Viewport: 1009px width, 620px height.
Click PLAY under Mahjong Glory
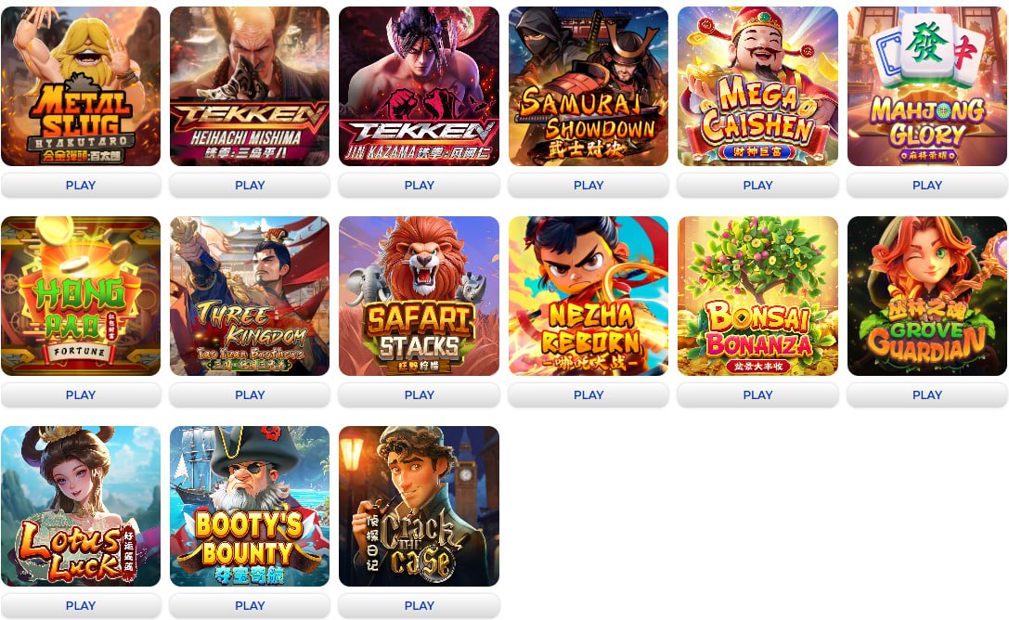[926, 186]
